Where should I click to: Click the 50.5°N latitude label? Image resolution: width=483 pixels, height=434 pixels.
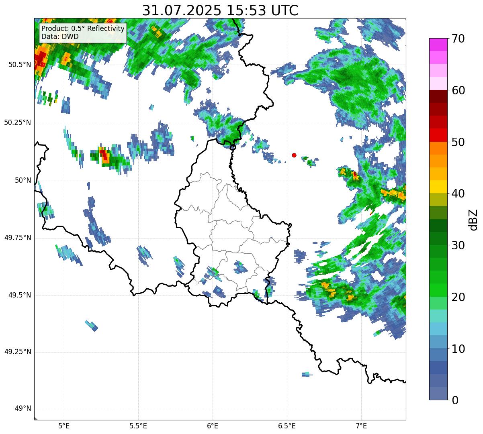tap(20, 65)
